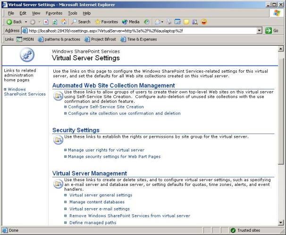Click the Virtual Server Management section icon
This screenshot has height=235, width=286.
tap(58, 184)
